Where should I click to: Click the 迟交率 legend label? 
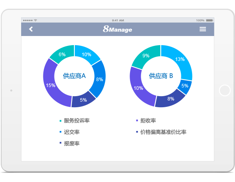tap(72, 132)
